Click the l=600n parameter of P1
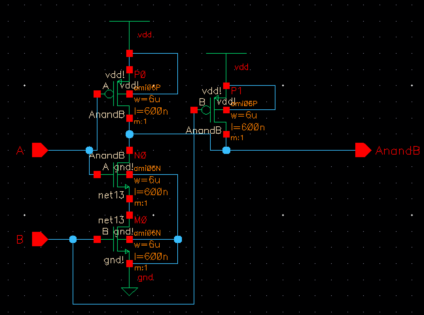The image size is (424, 315). point(248,127)
